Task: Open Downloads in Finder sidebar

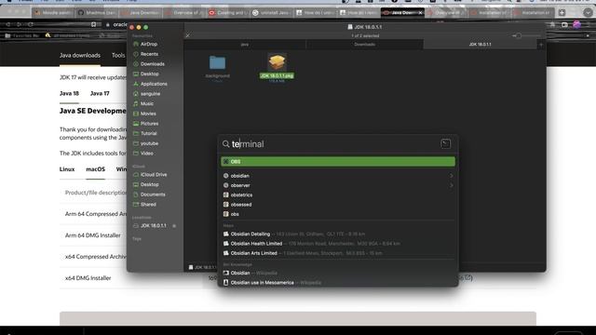Action: (153, 64)
